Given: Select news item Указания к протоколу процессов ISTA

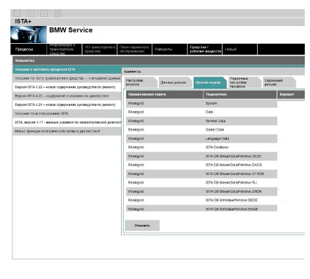Looking at the screenshot, I should pyautogui.click(x=67, y=69).
